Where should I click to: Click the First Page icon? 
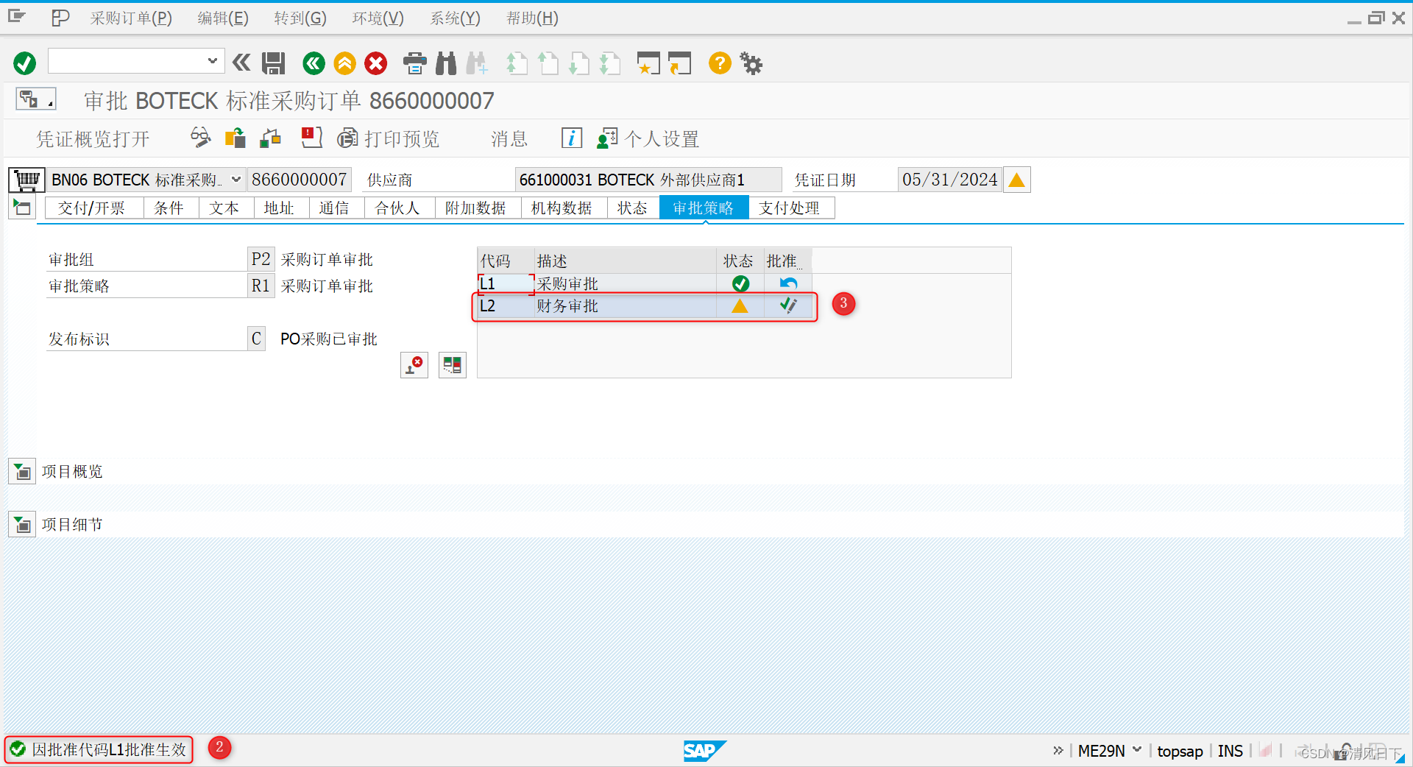coord(517,63)
